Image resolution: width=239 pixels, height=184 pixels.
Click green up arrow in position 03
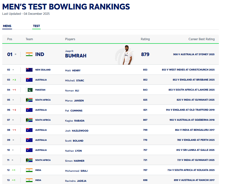coord(13,80)
